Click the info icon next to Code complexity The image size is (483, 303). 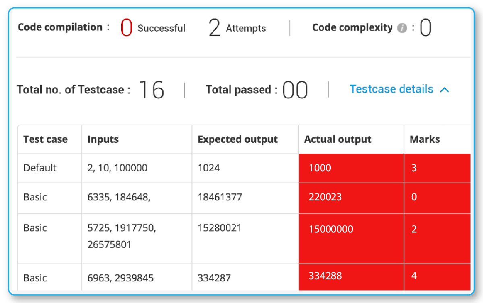[x=401, y=28]
